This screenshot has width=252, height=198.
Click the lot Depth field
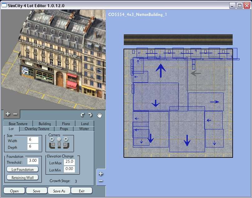tap(33, 147)
